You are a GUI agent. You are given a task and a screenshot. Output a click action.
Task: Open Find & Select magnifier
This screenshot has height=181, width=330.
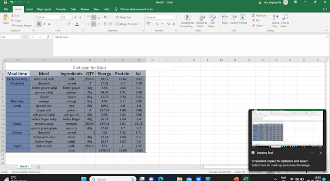tap(285, 21)
